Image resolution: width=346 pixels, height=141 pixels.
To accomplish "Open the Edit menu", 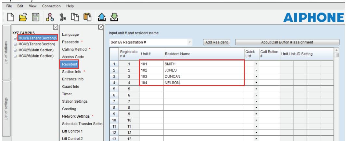I will [x=20, y=6].
